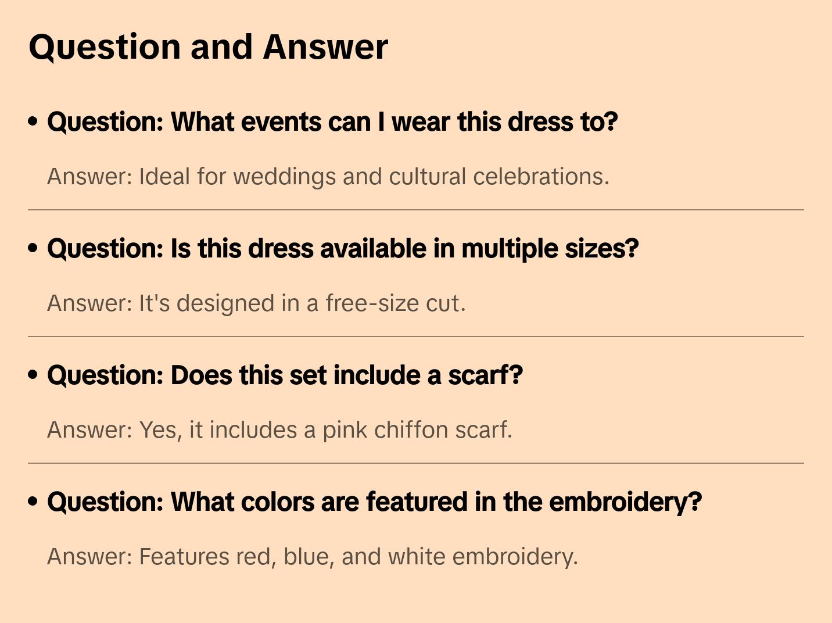The width and height of the screenshot is (832, 623).
Task: Expand the 'colors featured in the embroidery' question
Action: tap(375, 502)
